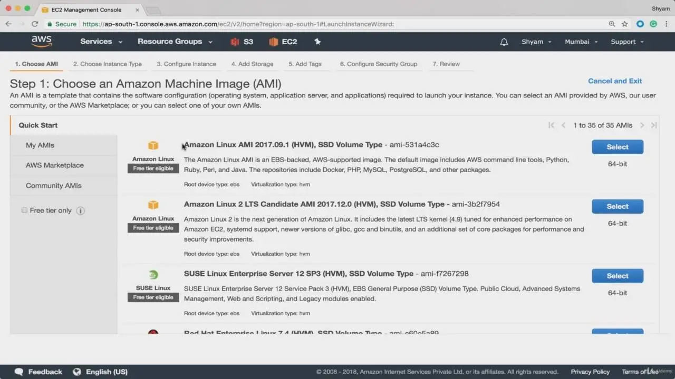Switch to step 1 Choose AMI tab
Image resolution: width=675 pixels, height=379 pixels.
(x=36, y=64)
